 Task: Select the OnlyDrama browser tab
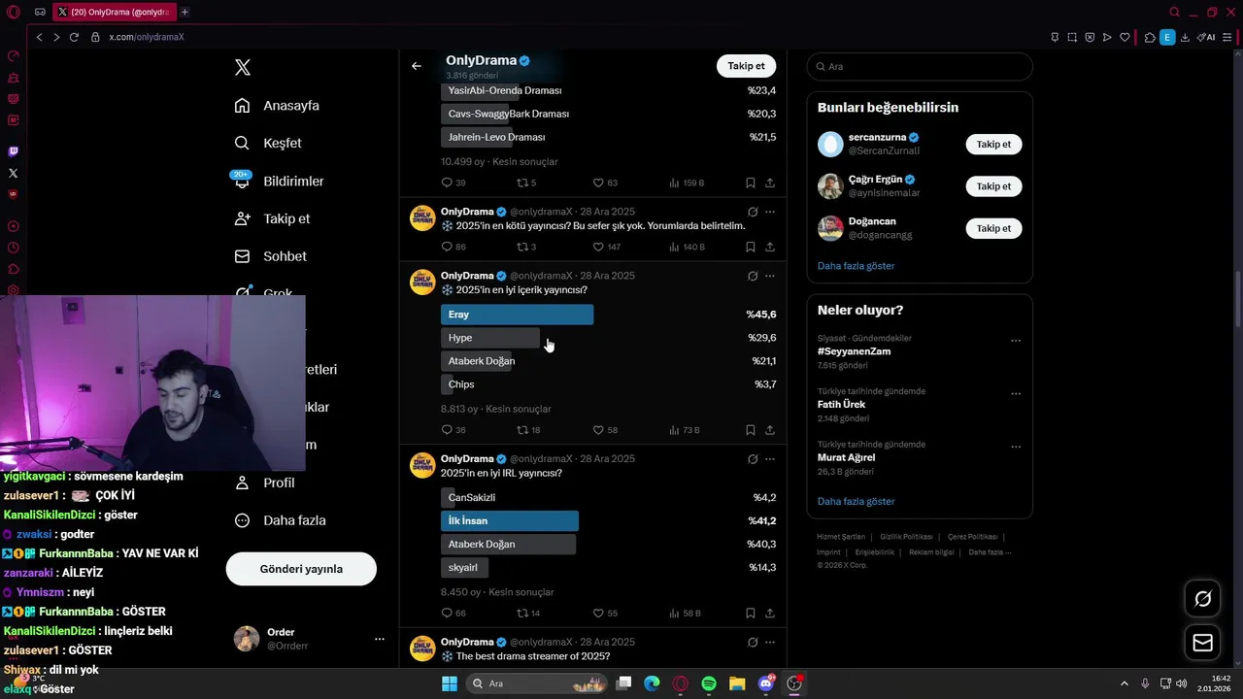tap(115, 12)
